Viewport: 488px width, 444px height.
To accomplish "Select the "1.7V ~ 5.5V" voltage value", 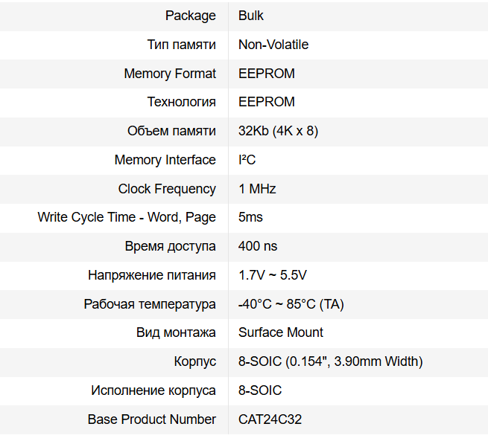I will pyautogui.click(x=273, y=275).
